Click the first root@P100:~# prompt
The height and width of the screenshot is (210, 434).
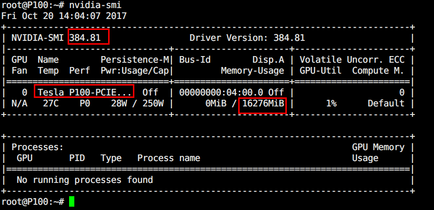click(33, 5)
